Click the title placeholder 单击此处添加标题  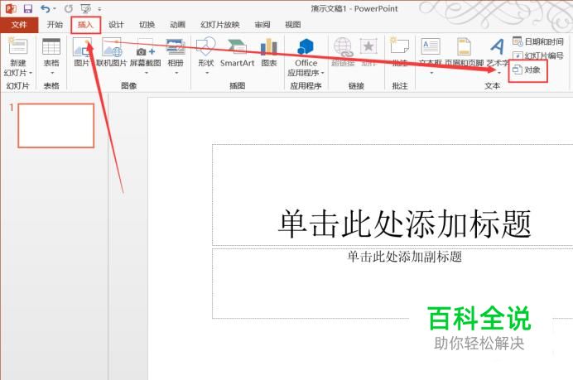point(404,224)
